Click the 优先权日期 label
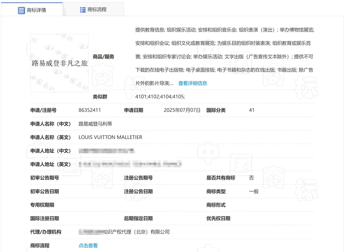 pyautogui.click(x=218, y=219)
